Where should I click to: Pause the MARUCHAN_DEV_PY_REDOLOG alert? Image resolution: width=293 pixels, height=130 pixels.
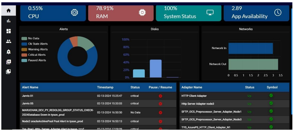160,112
